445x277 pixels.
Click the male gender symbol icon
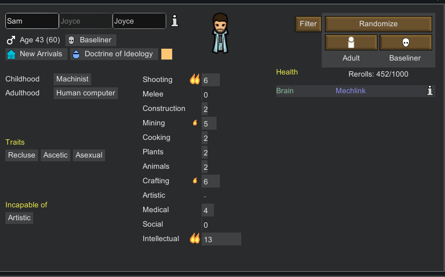click(x=11, y=40)
